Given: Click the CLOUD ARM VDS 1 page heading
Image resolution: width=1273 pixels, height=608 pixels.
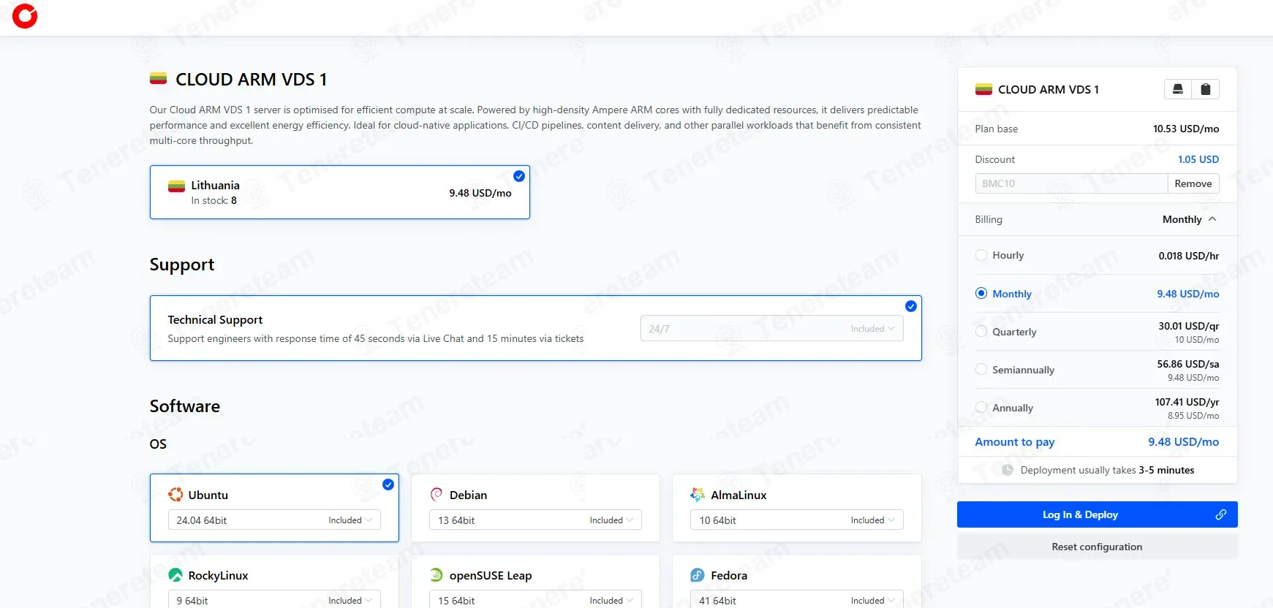Looking at the screenshot, I should [x=252, y=79].
